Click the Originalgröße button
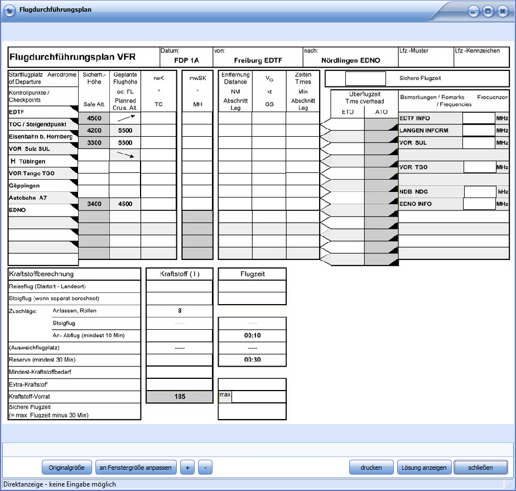Viewport: 516px width, 491px height. [x=66, y=468]
